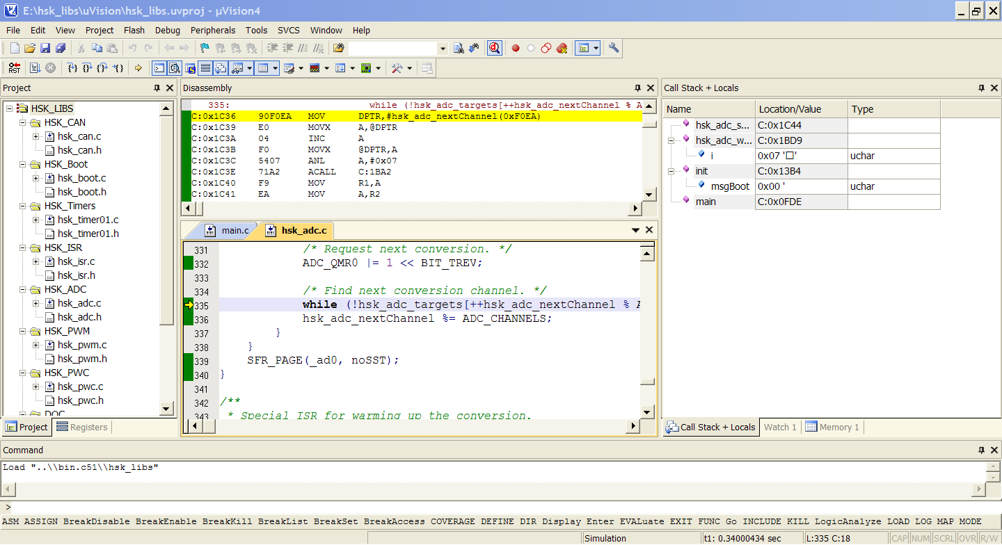Screen dimensions: 1002x545
Task: Open the Peripherals menu
Action: tap(213, 30)
